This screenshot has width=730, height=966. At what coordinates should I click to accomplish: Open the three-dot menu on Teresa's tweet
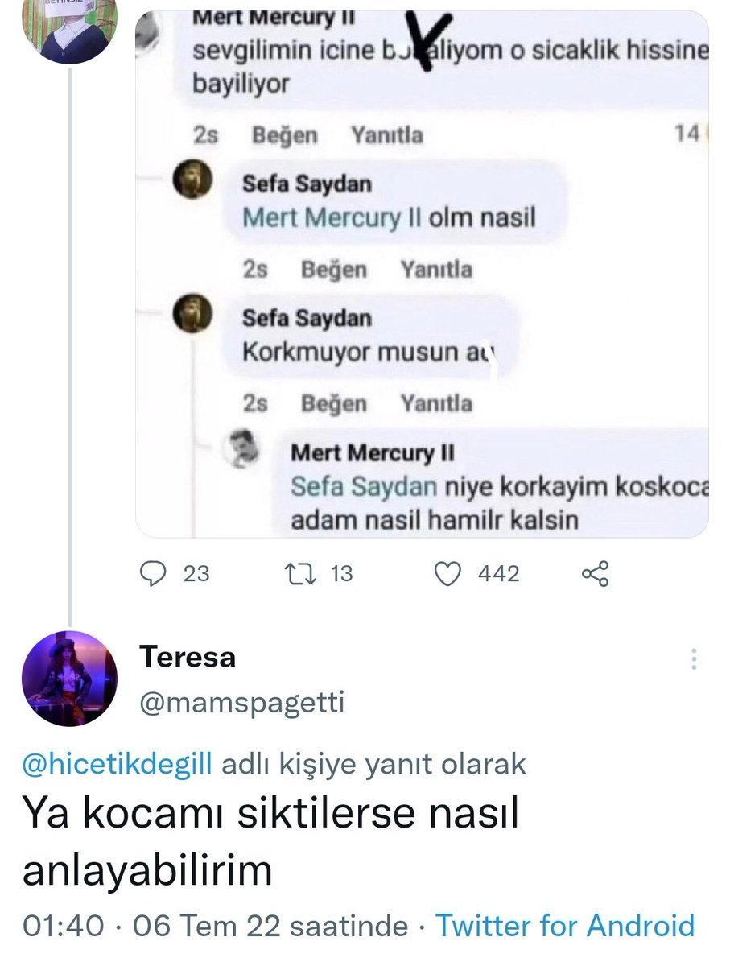pos(694,660)
